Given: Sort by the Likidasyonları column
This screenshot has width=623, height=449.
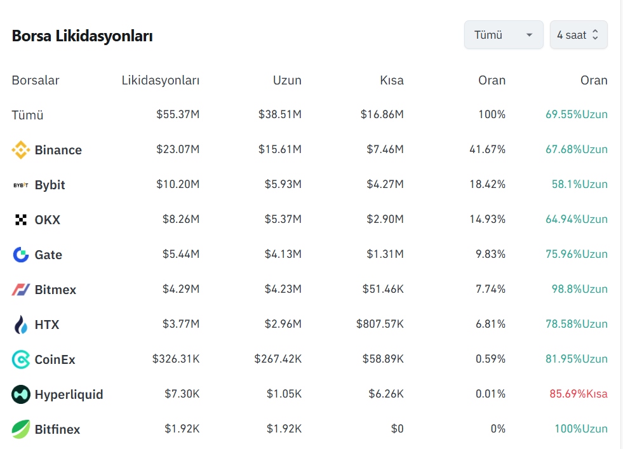Looking at the screenshot, I should point(160,80).
